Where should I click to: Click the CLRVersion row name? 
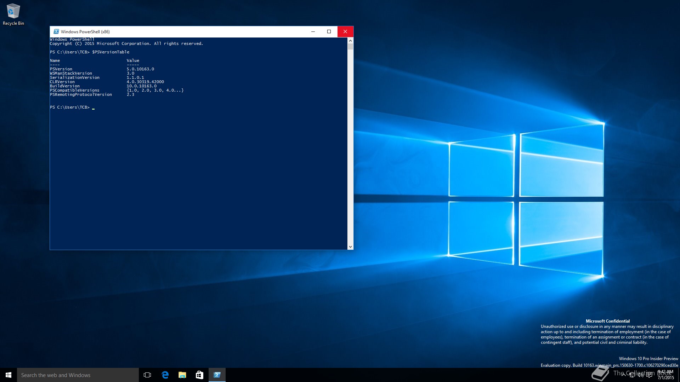[x=62, y=82]
